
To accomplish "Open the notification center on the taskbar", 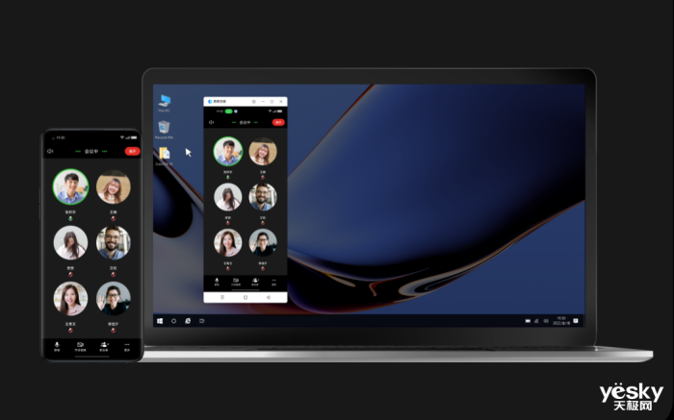I will pyautogui.click(x=577, y=320).
